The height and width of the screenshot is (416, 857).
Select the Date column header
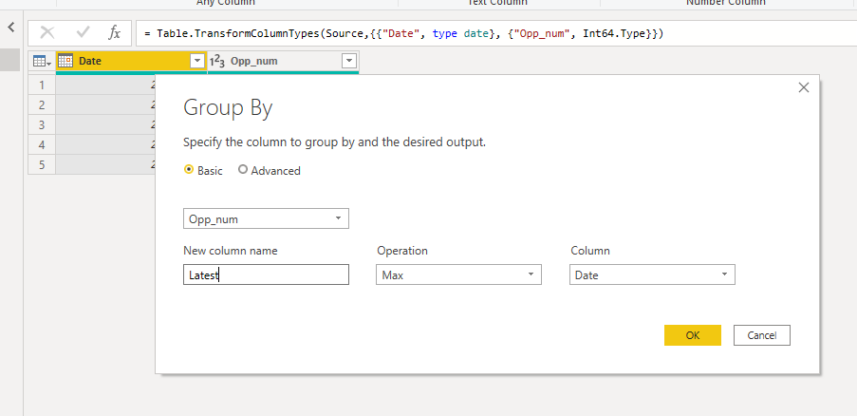point(131,61)
